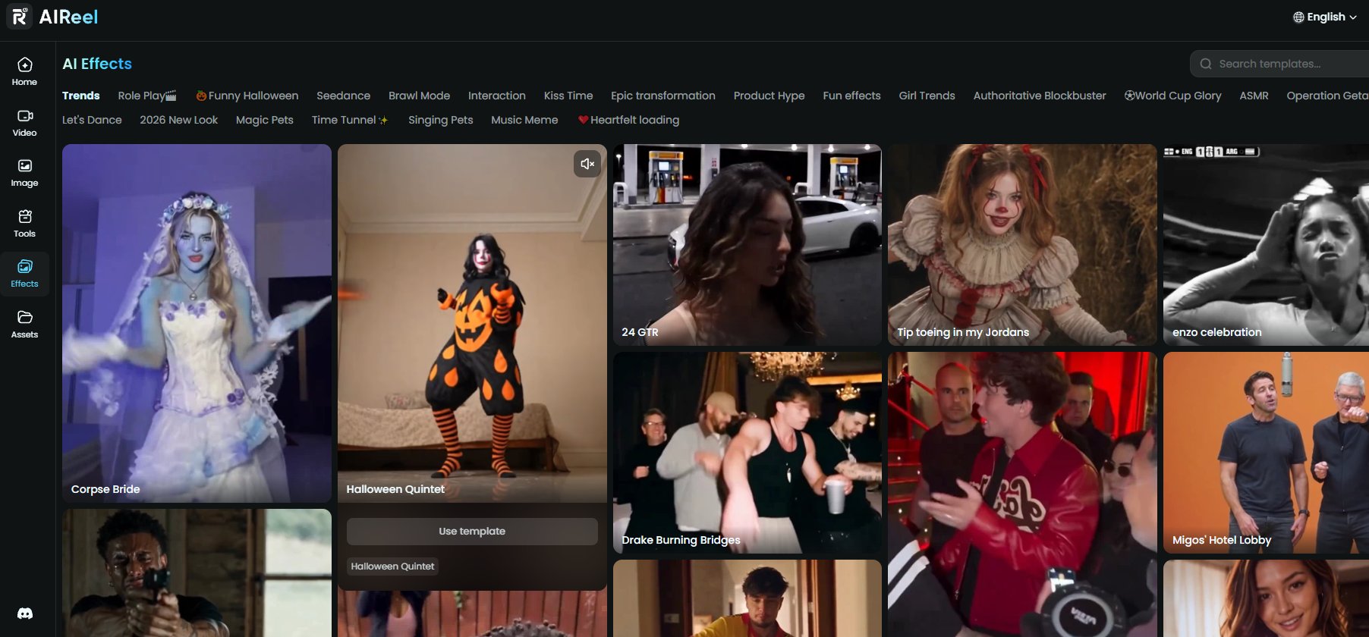This screenshot has height=637, width=1369.
Task: Switch to Product Hype tab
Action: 769,96
